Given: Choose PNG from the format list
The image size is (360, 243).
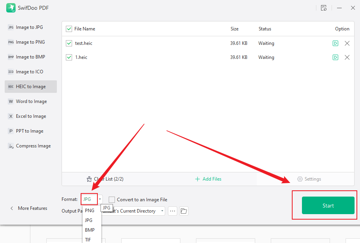Looking at the screenshot, I should (x=90, y=210).
